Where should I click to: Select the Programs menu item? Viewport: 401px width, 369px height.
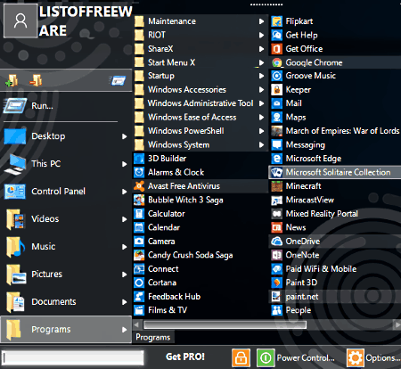[66, 330]
